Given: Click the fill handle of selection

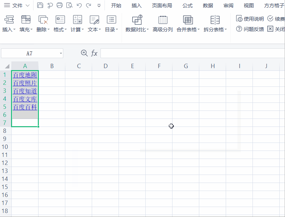Looking at the screenshot, I should pos(39,127).
